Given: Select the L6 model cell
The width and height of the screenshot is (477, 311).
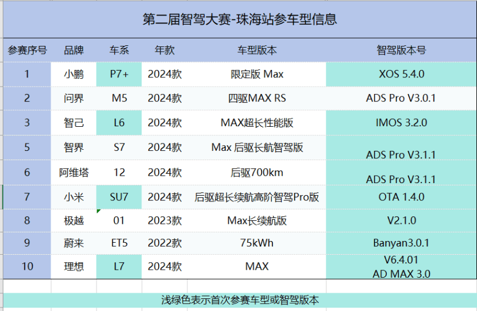Looking at the screenshot, I should click(119, 123).
